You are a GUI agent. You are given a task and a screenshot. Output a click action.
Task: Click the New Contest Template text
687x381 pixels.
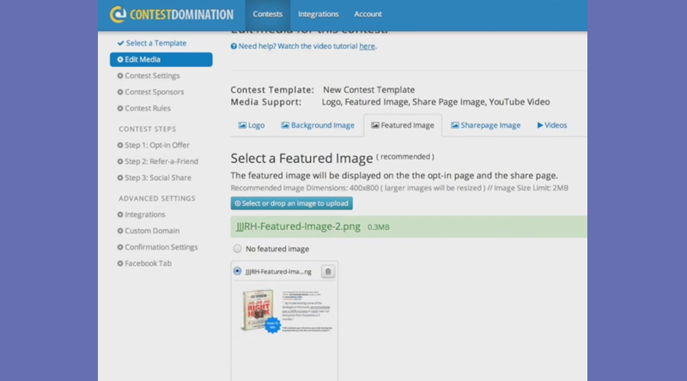point(369,90)
